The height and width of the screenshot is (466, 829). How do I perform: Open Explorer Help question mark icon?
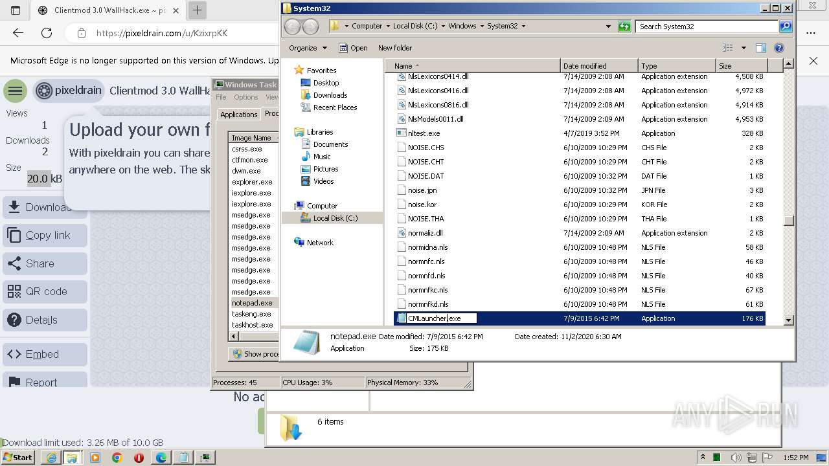(x=779, y=48)
